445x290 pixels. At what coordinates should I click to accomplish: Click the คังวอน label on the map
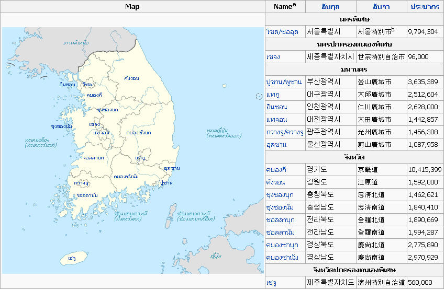tap(132, 78)
